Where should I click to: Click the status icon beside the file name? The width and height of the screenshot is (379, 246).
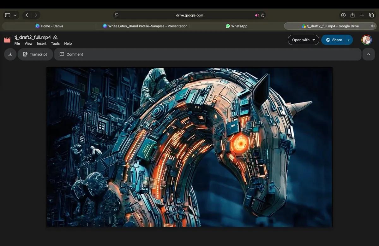(x=56, y=37)
